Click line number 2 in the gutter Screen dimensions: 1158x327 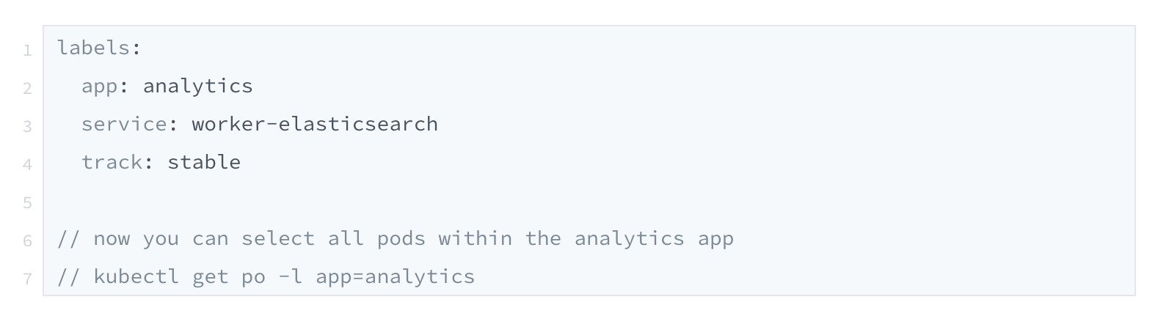pyautogui.click(x=27, y=88)
